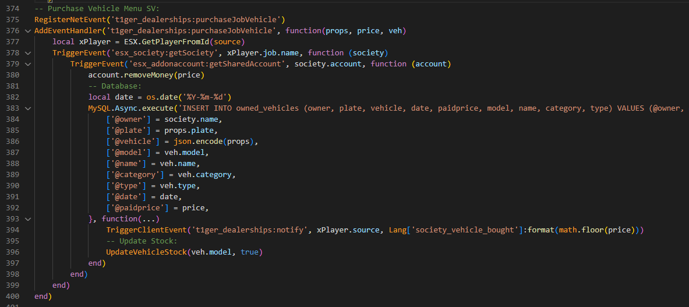The width and height of the screenshot is (689, 307).
Task: Collapse the getSharedAccount block at line 379
Action: click(27, 64)
